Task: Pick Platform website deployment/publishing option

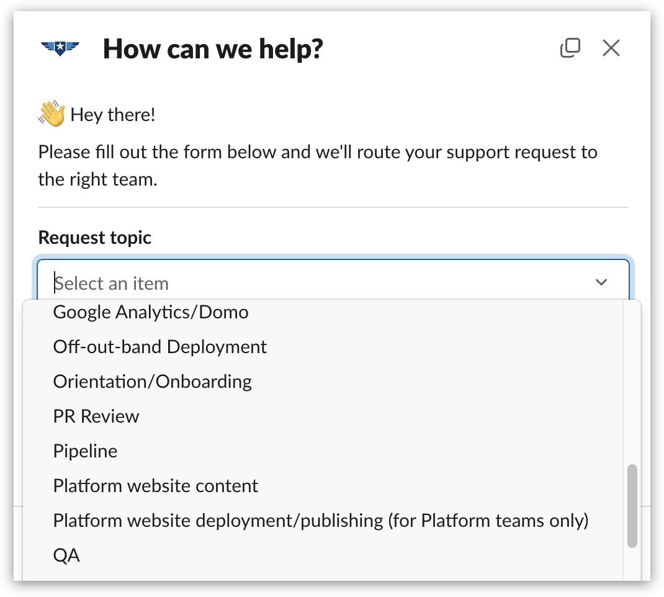Action: (320, 521)
